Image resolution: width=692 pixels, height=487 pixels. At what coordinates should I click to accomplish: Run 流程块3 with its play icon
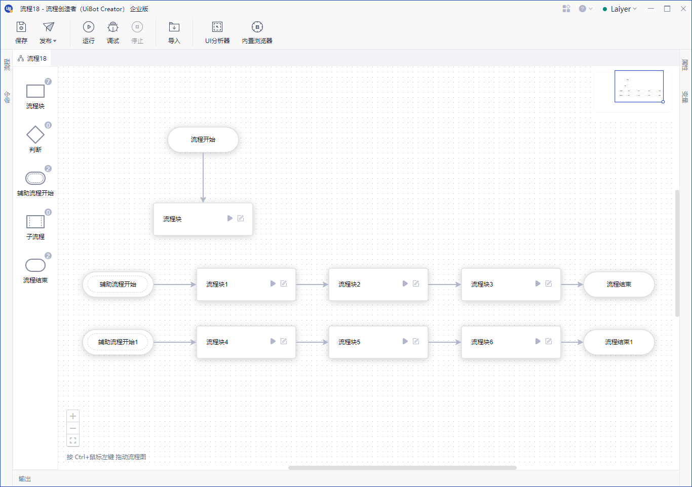(x=538, y=283)
